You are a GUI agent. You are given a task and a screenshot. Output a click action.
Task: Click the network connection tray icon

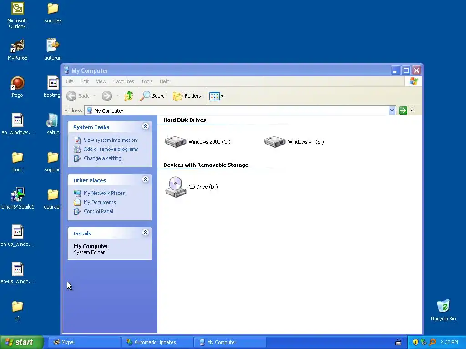pos(424,342)
